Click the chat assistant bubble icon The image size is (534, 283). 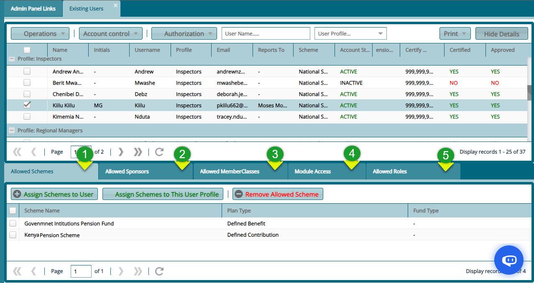(508, 260)
